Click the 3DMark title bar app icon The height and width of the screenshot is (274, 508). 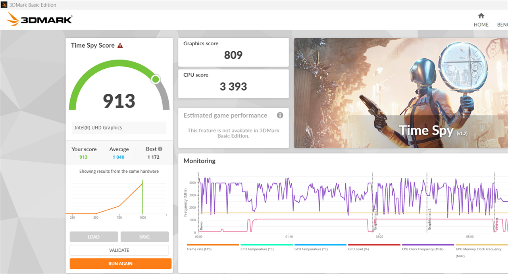[x=4, y=5]
